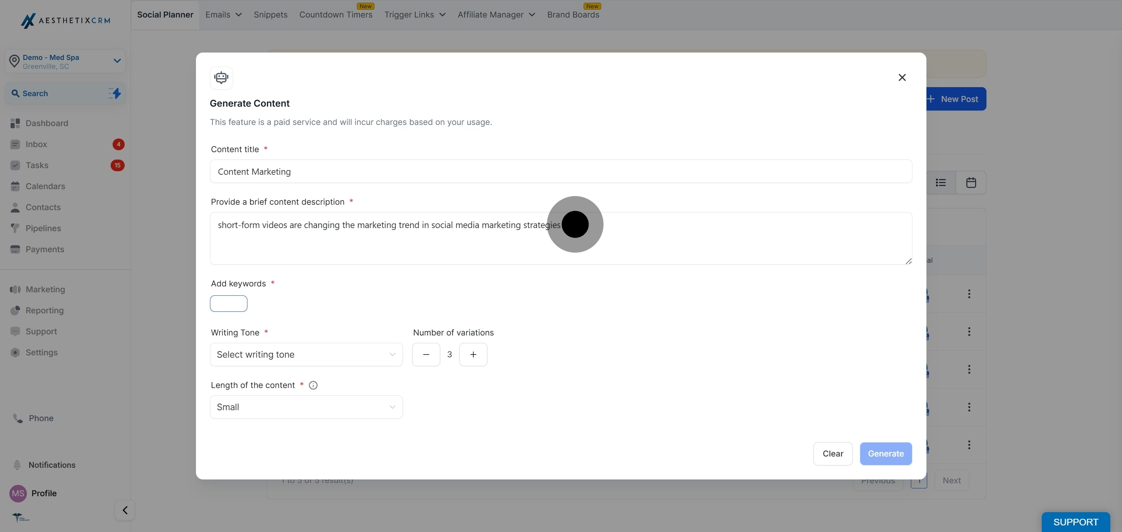Viewport: 1122px width, 532px height.
Task: Go to the Snippets tab
Action: click(x=270, y=15)
